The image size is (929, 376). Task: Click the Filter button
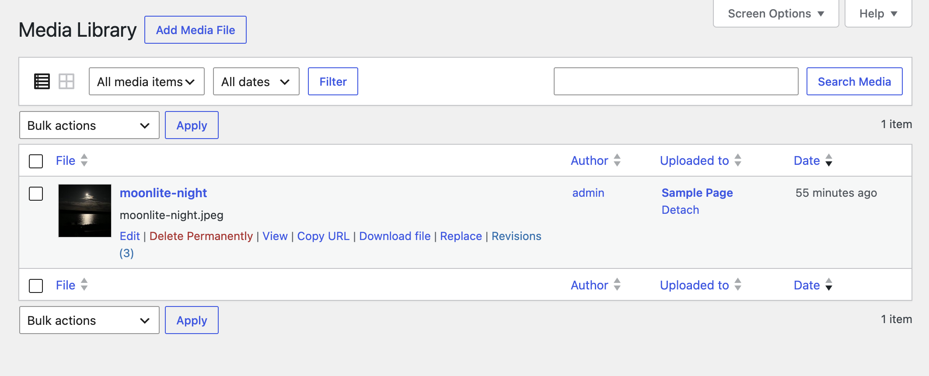pyautogui.click(x=333, y=81)
